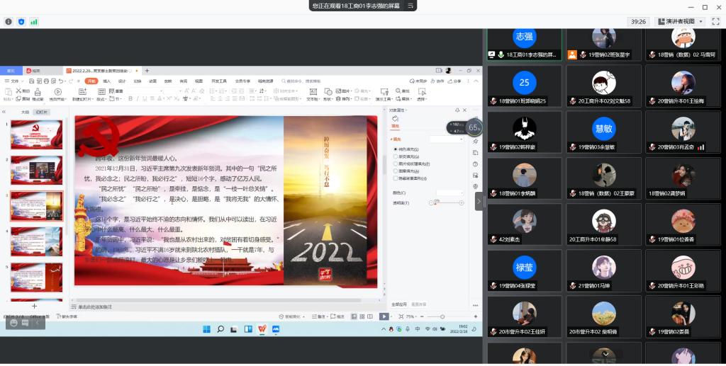Start slideshow with the play button
726x366 pixels.
[384, 316]
